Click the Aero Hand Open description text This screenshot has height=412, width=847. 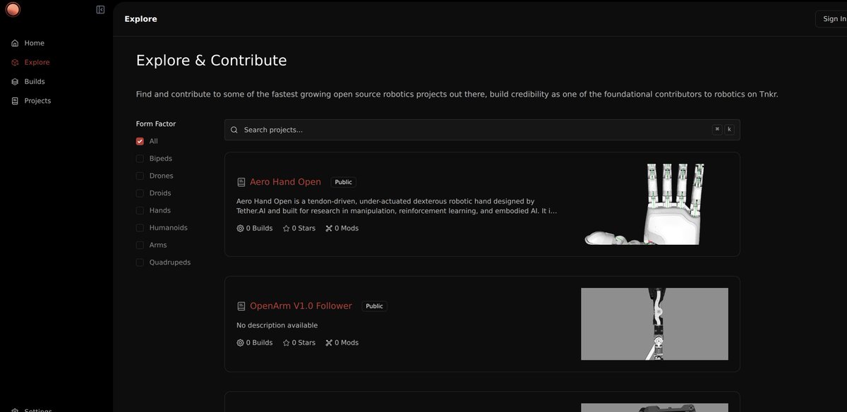397,206
